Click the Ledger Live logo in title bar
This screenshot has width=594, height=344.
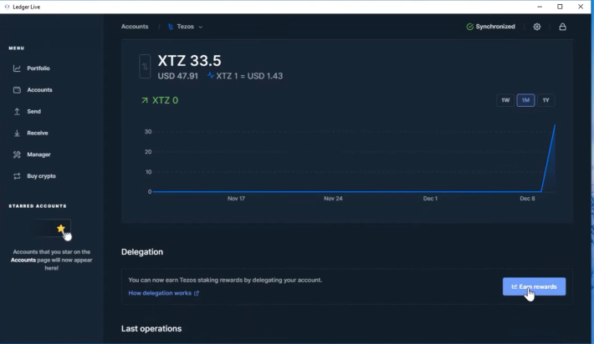[7, 7]
